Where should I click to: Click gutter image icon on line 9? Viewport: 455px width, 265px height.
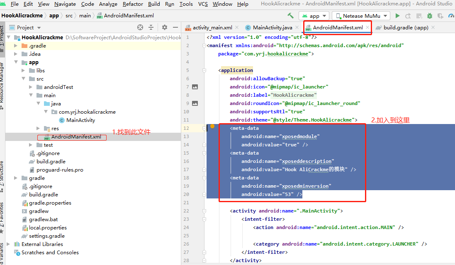(195, 103)
